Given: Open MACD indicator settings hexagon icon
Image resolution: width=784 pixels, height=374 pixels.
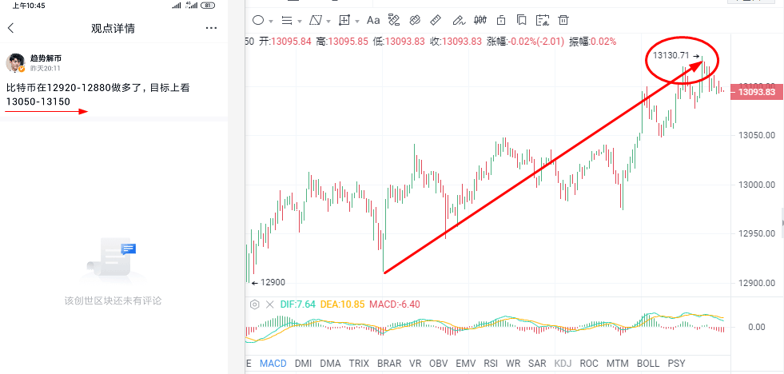Looking at the screenshot, I should (x=254, y=304).
